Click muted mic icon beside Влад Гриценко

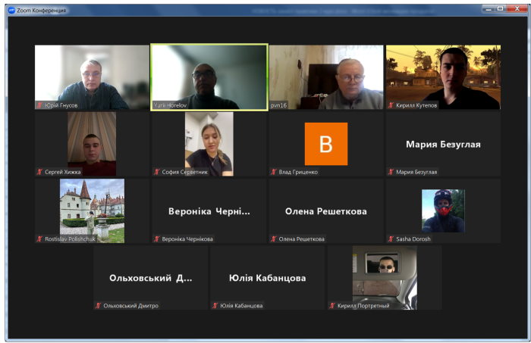click(275, 172)
